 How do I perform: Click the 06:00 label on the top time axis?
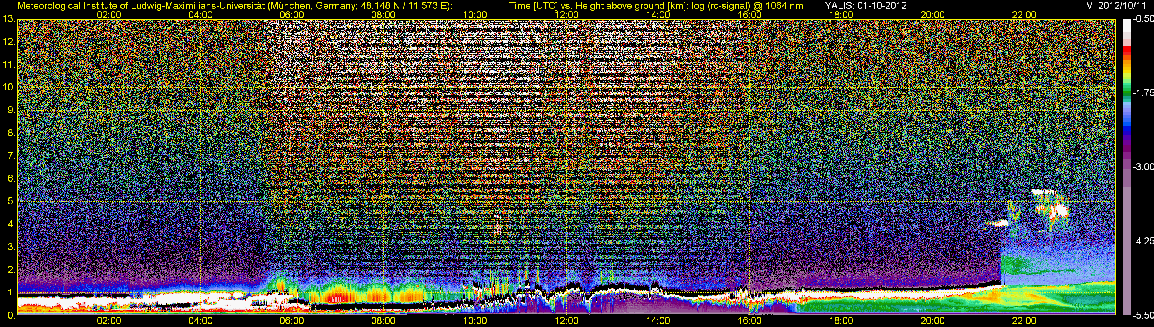292,15
